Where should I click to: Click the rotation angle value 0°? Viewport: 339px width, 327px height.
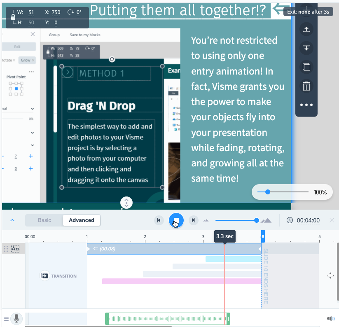click(x=79, y=12)
